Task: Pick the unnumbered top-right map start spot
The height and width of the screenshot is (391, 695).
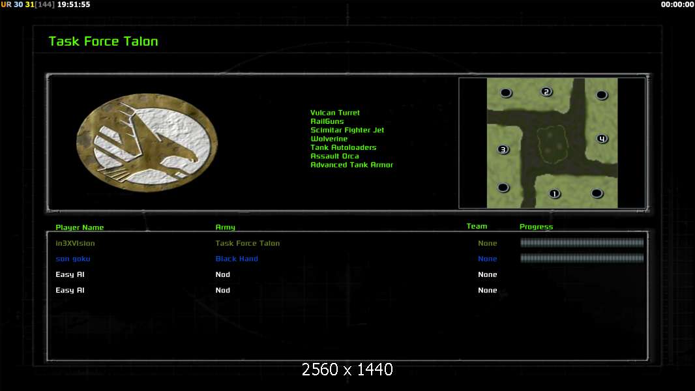Action: pyautogui.click(x=602, y=94)
